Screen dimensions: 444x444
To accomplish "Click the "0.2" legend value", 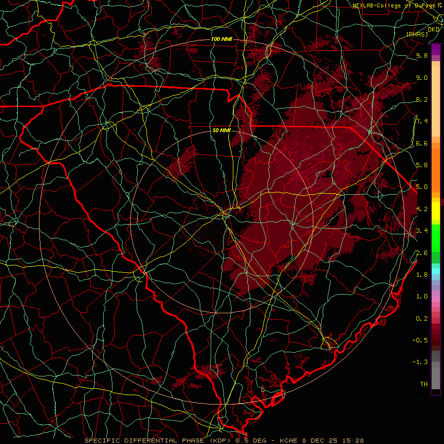I will point(422,318).
